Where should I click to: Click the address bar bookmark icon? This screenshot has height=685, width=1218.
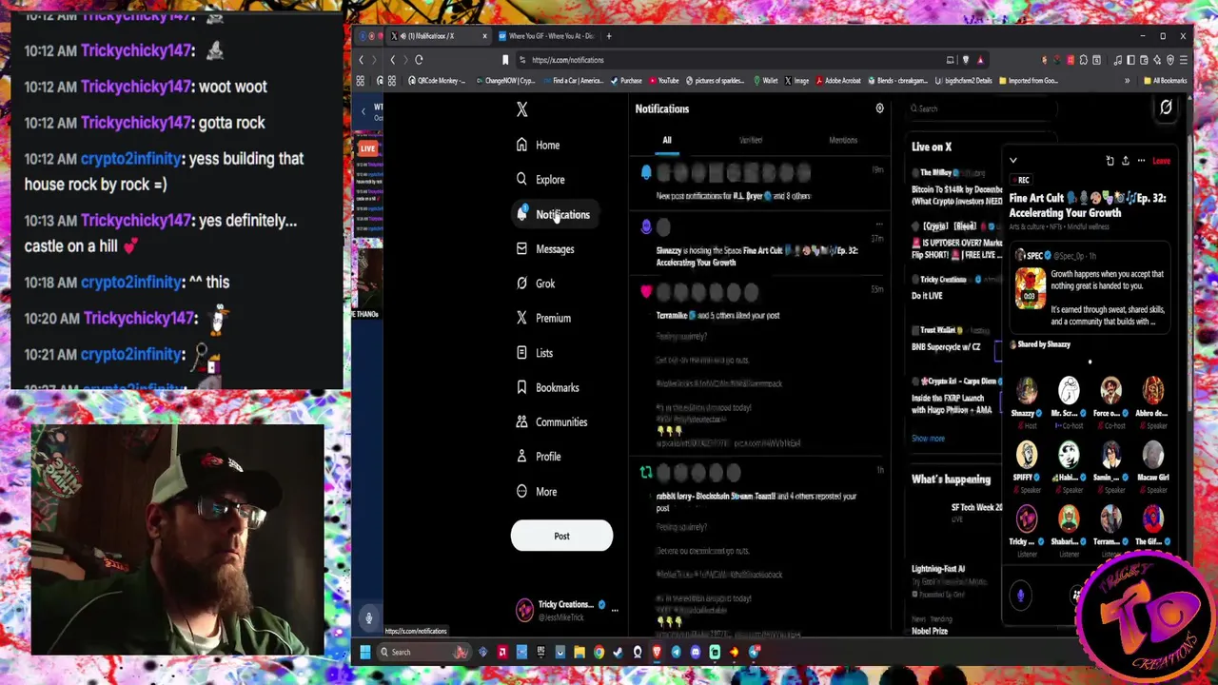click(x=505, y=60)
